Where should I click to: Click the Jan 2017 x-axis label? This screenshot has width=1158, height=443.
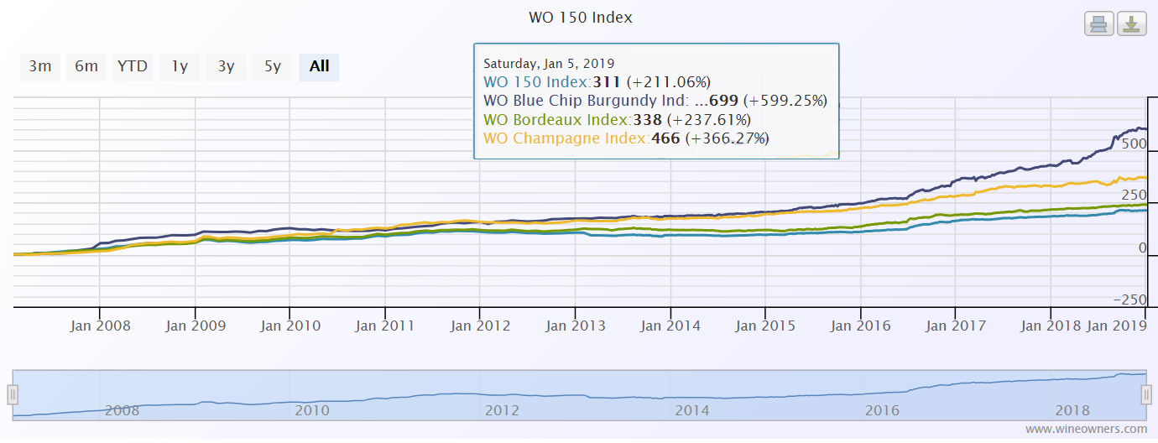[955, 326]
